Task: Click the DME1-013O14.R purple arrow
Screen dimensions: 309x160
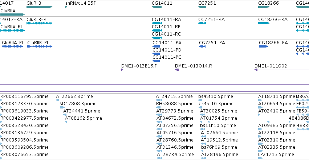Action: (177, 70)
